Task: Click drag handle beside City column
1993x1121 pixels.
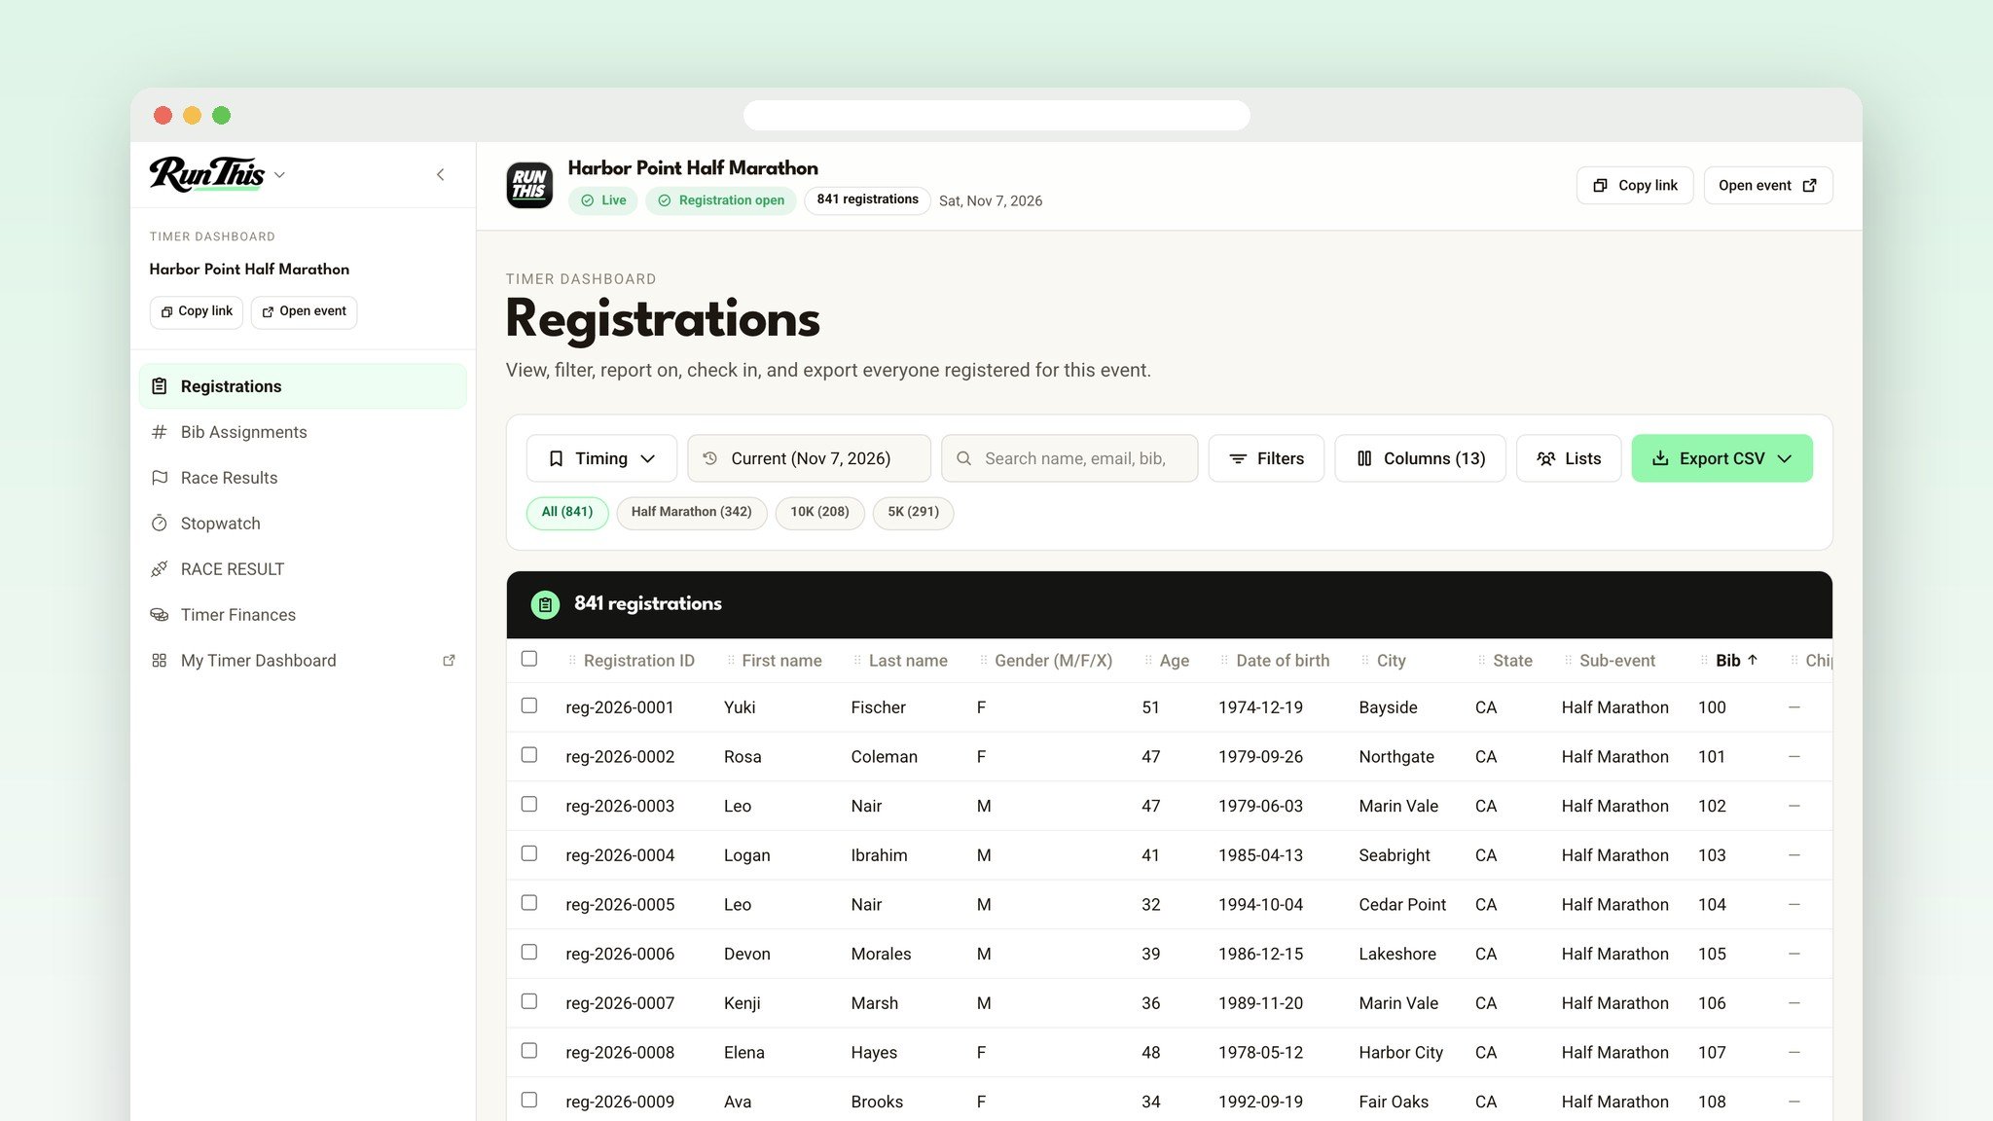Action: pos(1365,661)
